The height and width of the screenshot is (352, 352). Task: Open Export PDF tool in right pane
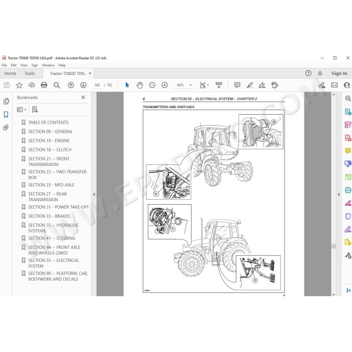coord(348,112)
